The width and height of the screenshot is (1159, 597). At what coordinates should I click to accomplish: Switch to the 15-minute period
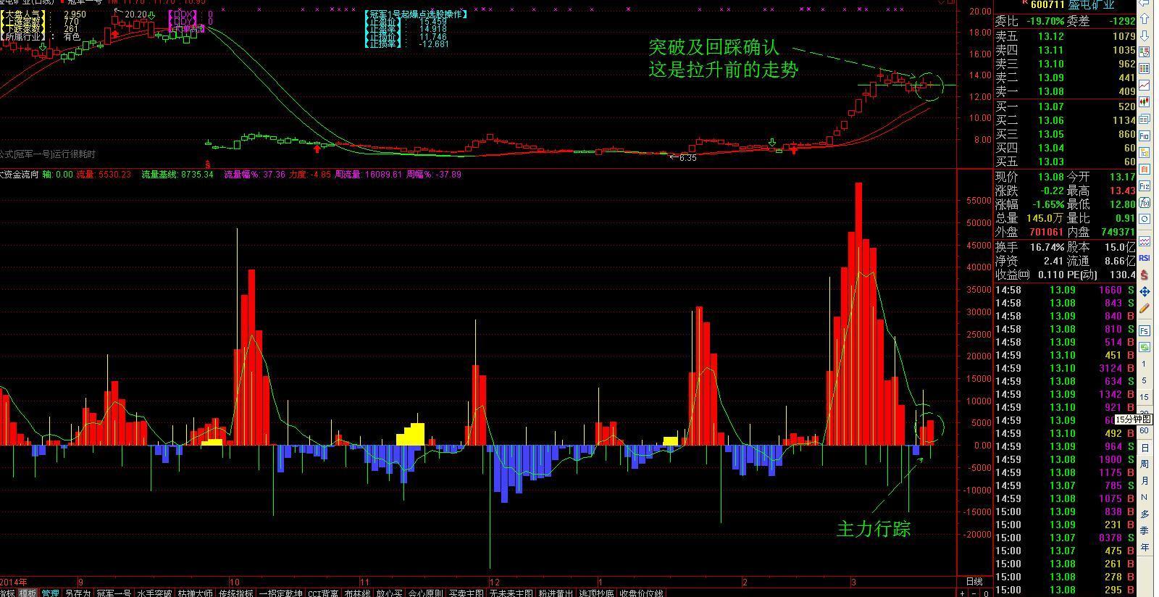click(x=1145, y=397)
